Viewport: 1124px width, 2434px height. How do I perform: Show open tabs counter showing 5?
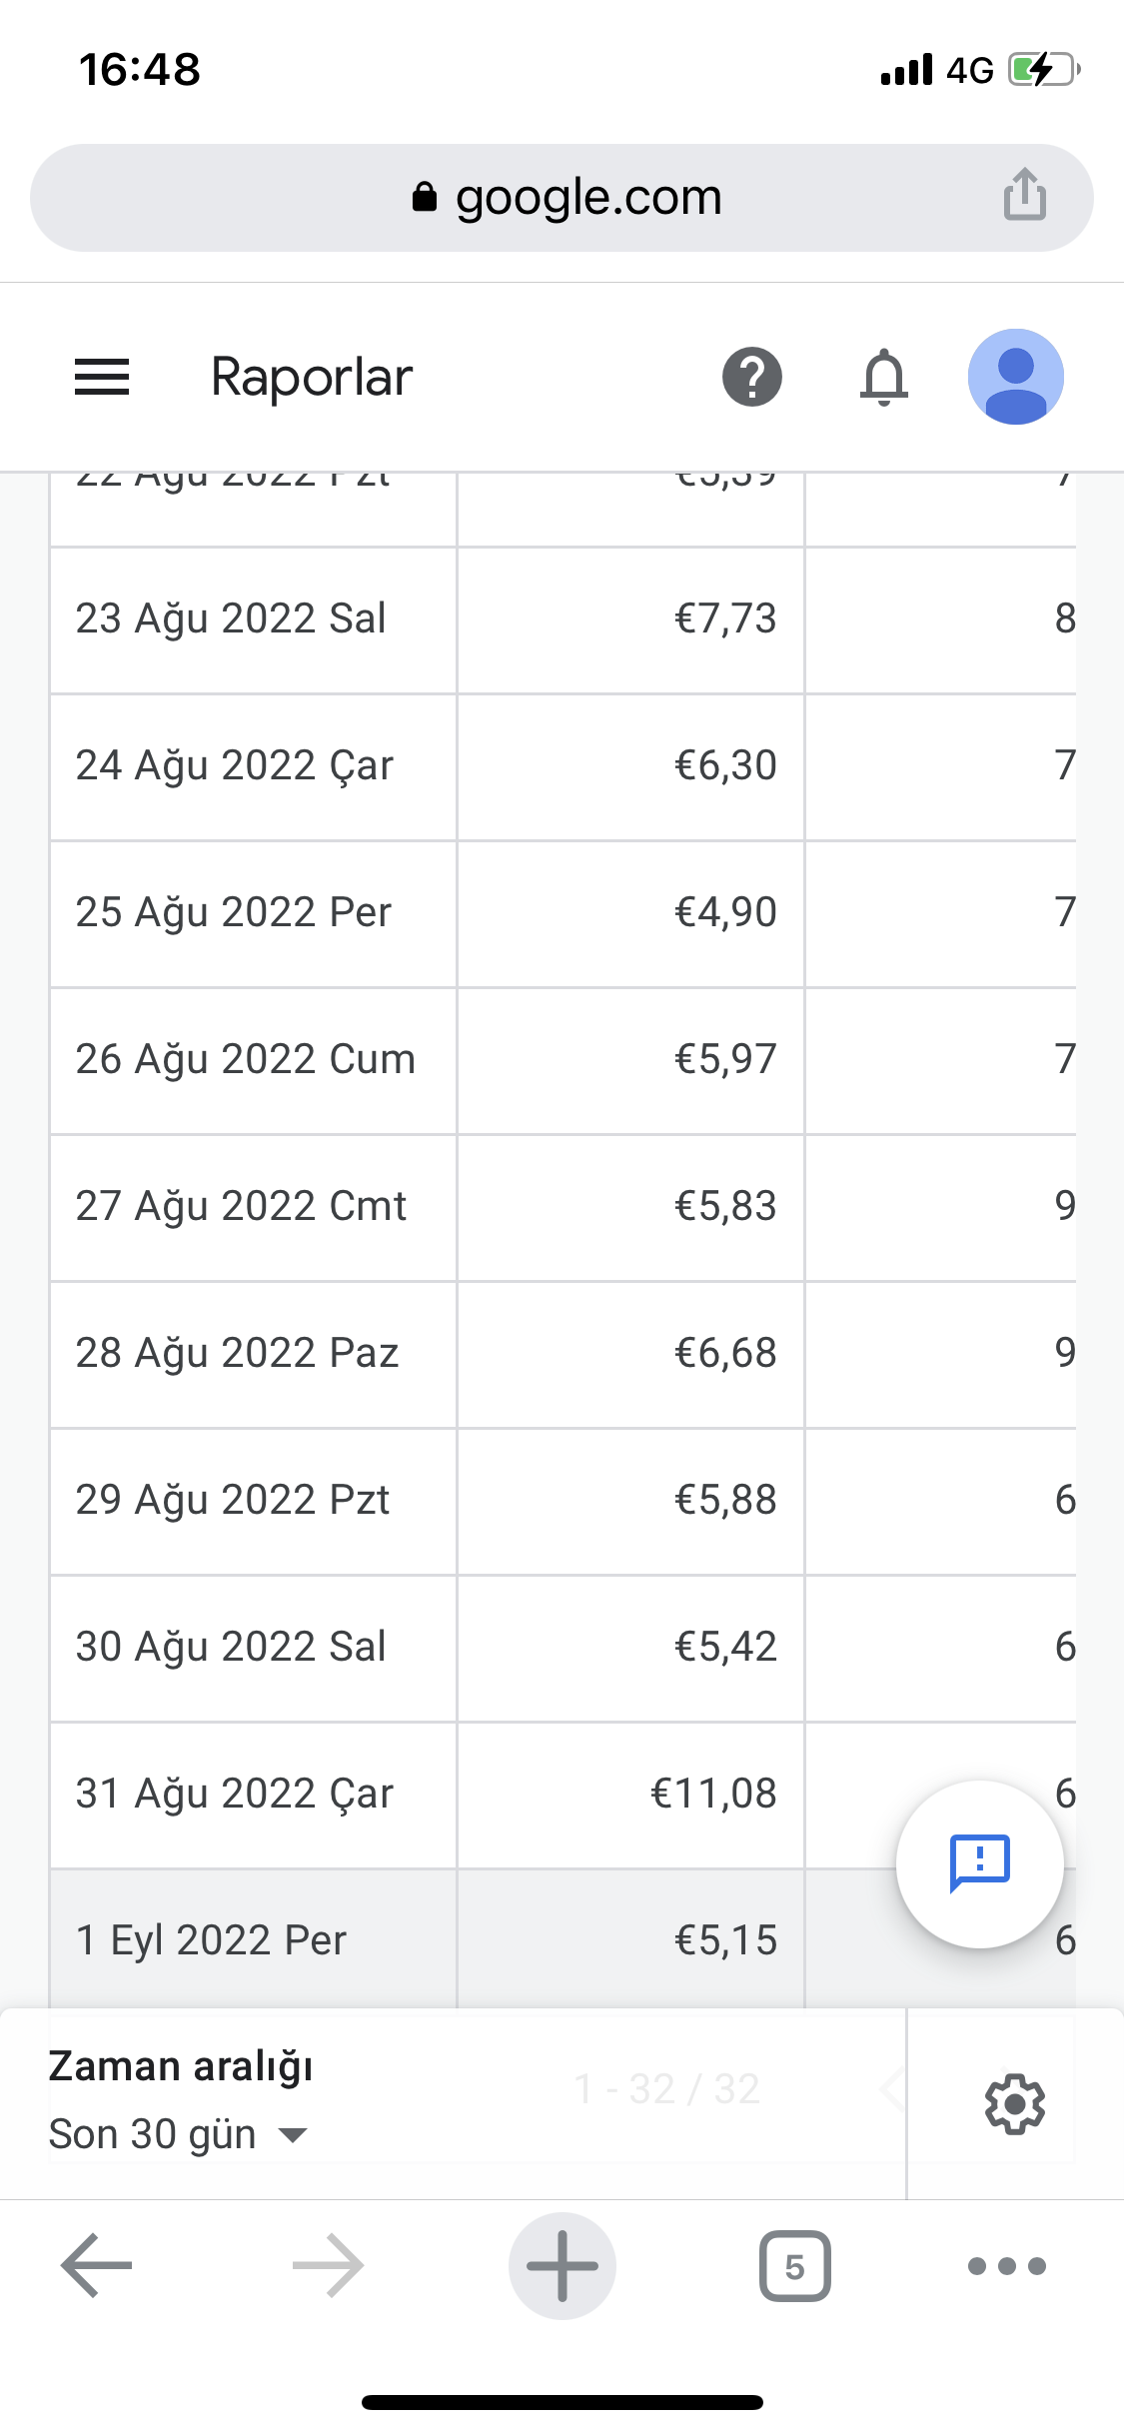(x=794, y=2265)
